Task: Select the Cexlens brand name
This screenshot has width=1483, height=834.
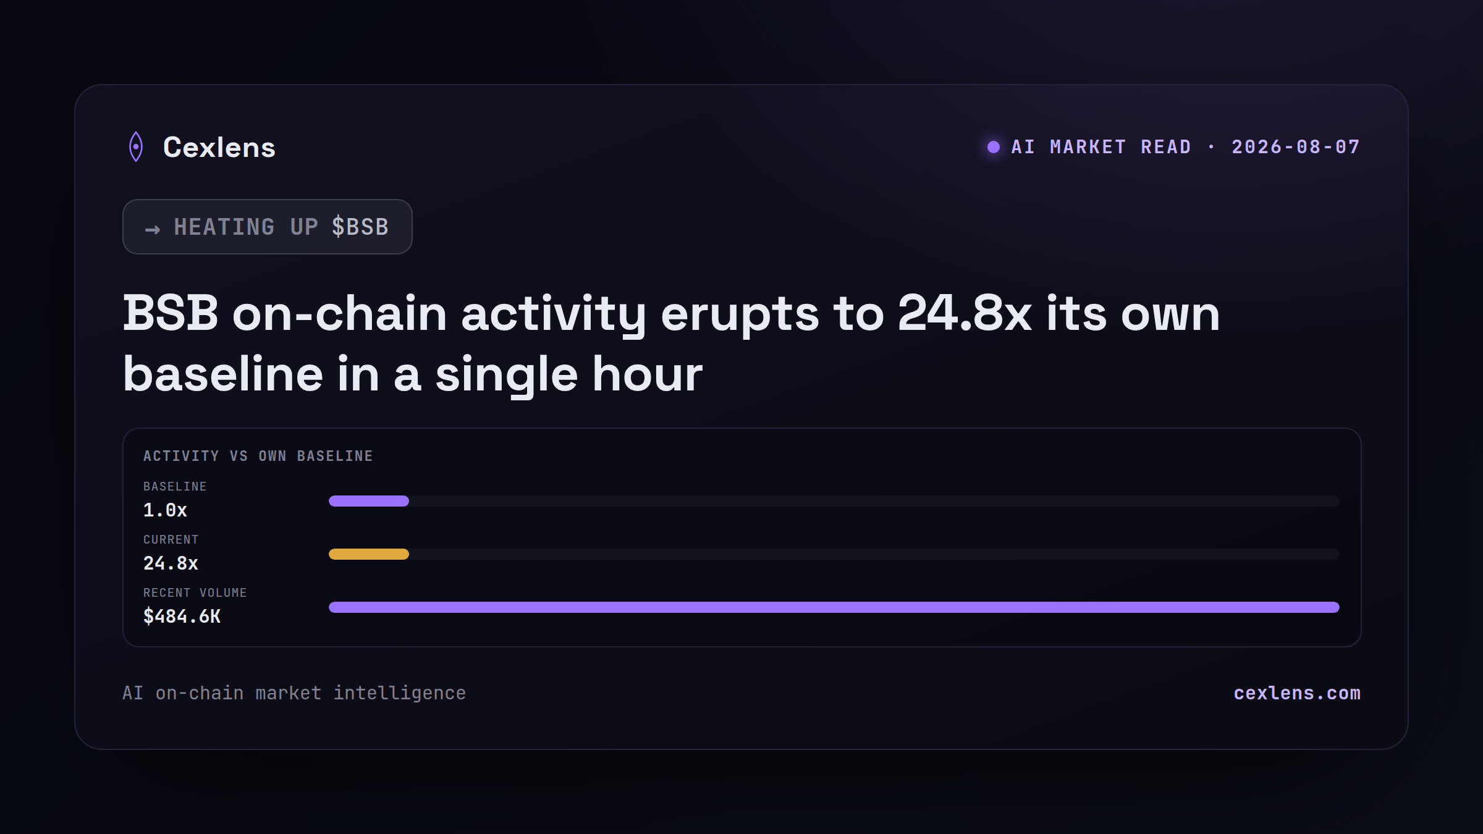Action: click(x=219, y=147)
